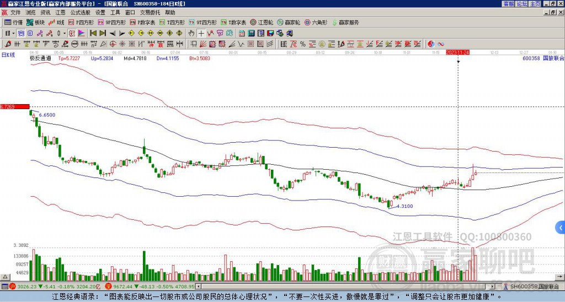Open the 9P四方形 tool

111,22
